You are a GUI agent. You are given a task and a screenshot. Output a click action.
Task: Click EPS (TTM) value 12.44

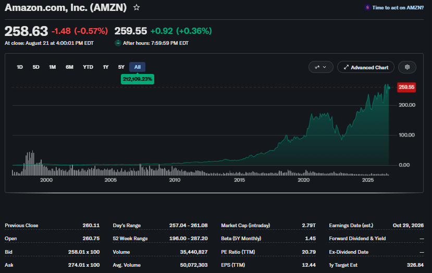coord(308,265)
